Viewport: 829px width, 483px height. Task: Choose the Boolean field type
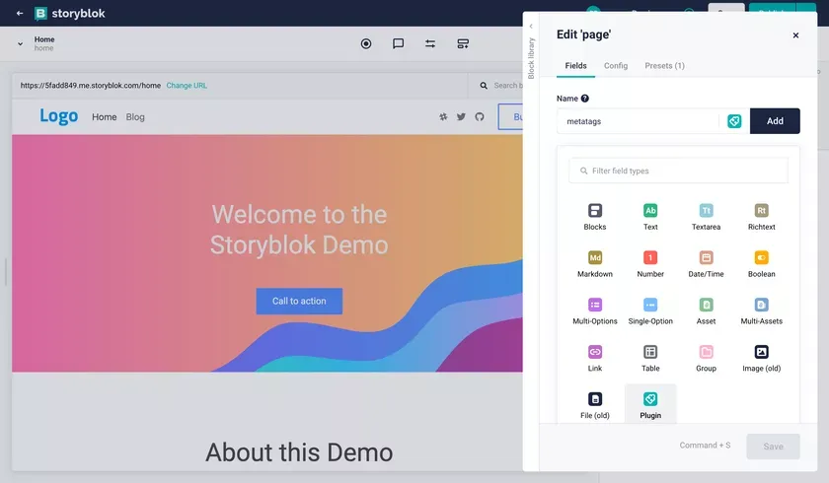click(x=761, y=264)
